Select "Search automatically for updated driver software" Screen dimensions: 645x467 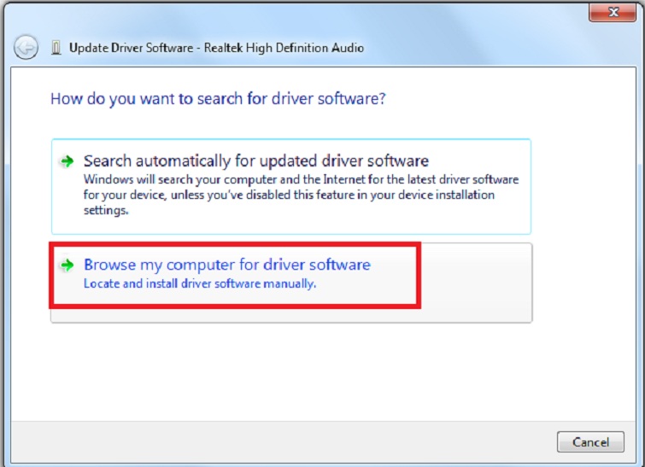[255, 161]
